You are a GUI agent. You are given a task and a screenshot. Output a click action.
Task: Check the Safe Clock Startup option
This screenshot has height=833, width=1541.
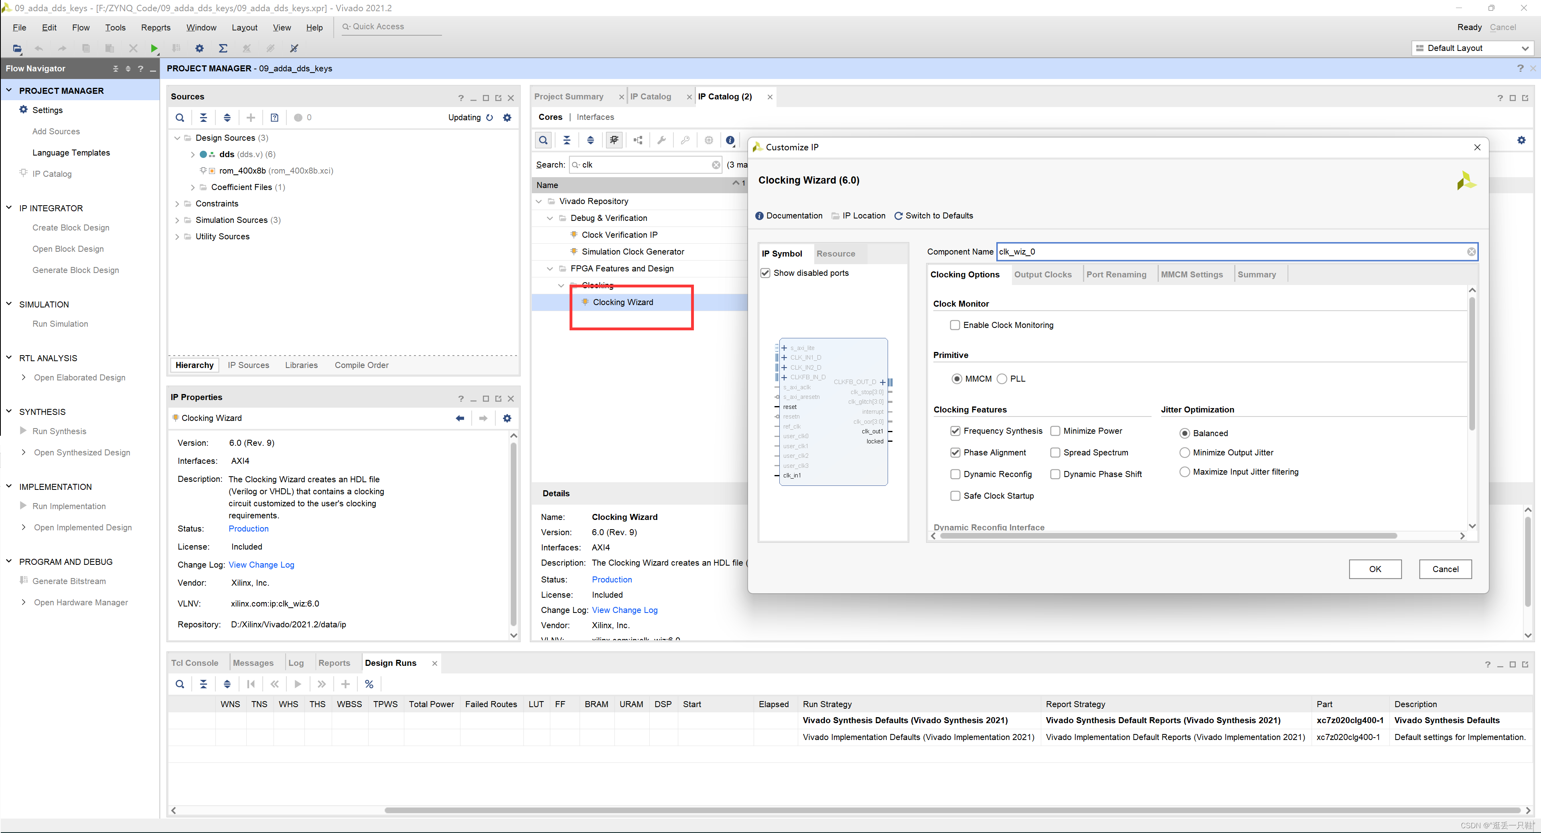point(955,496)
